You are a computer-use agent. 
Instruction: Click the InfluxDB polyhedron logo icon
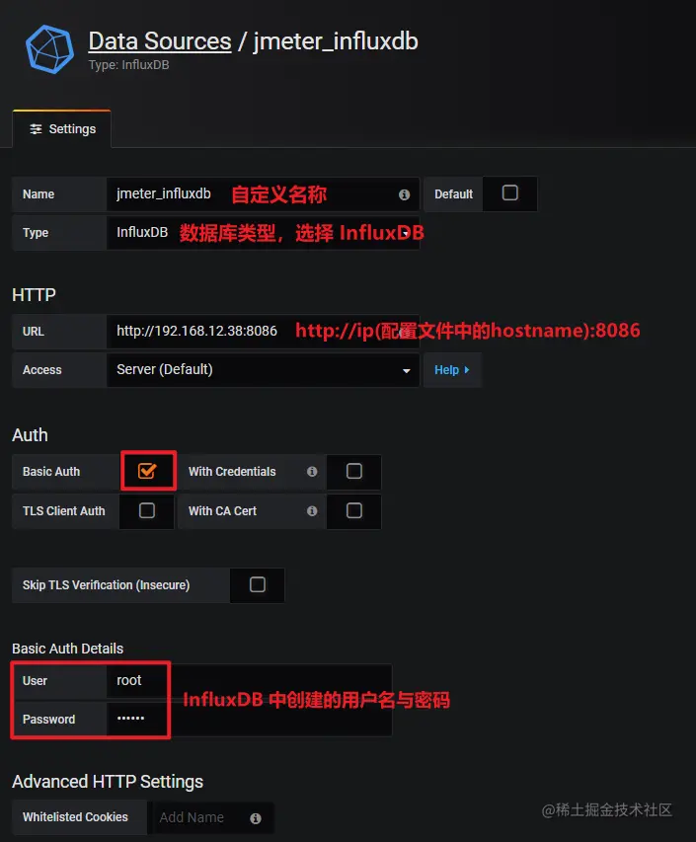pyautogui.click(x=50, y=49)
